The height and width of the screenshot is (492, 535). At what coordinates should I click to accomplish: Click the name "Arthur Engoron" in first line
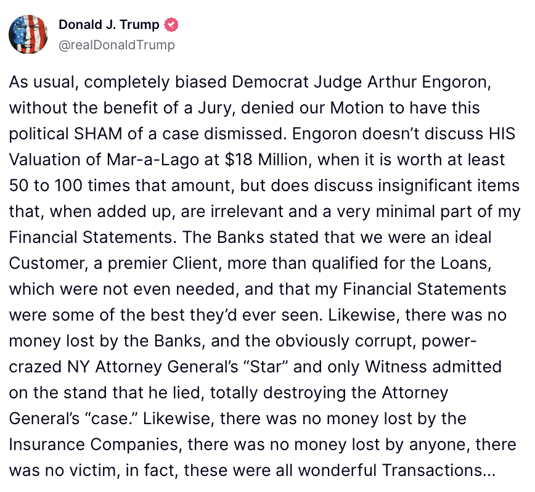click(x=429, y=82)
